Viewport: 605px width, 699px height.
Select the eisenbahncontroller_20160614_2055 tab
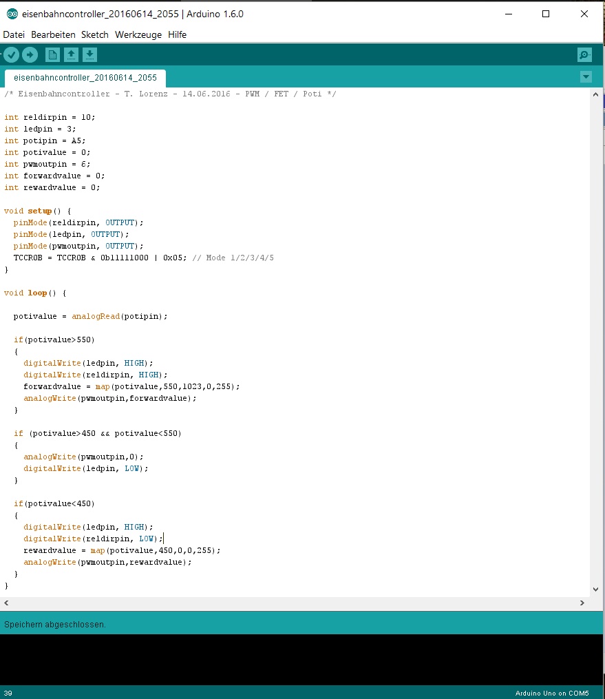[x=85, y=78]
